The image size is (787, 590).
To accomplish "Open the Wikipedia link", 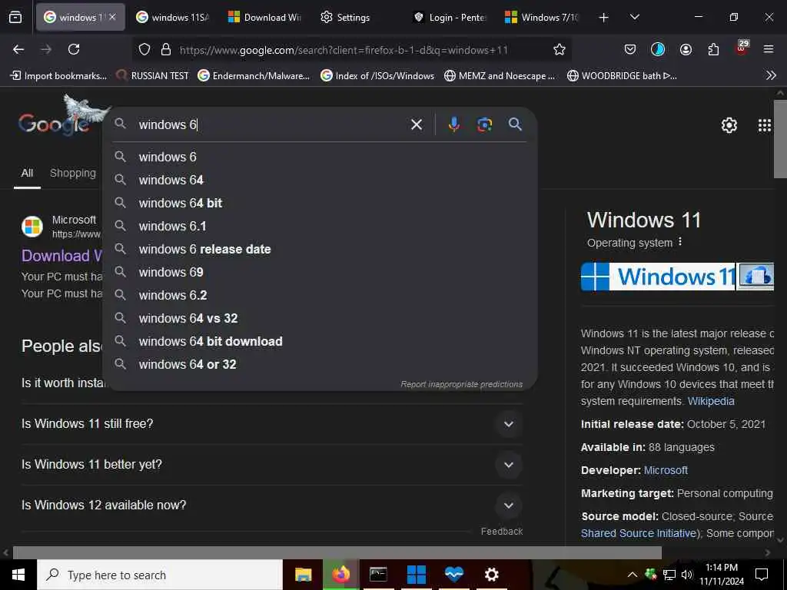I will pyautogui.click(x=711, y=401).
